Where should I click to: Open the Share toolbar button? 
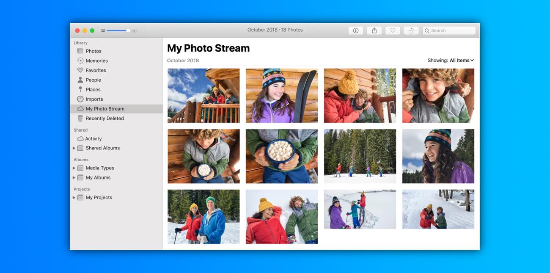(x=374, y=30)
